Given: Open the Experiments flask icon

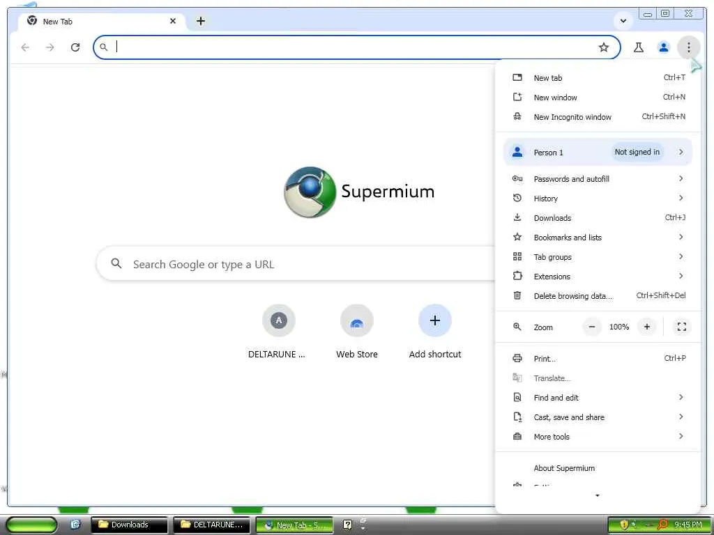Looking at the screenshot, I should pos(639,47).
